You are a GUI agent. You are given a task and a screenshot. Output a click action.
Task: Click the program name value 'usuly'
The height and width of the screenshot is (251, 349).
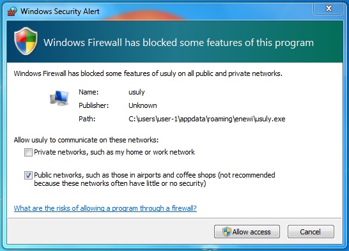point(137,92)
